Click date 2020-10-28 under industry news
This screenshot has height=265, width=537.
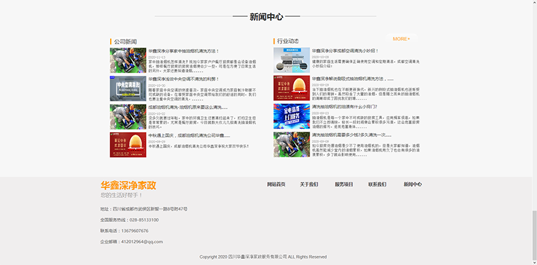pos(321,57)
